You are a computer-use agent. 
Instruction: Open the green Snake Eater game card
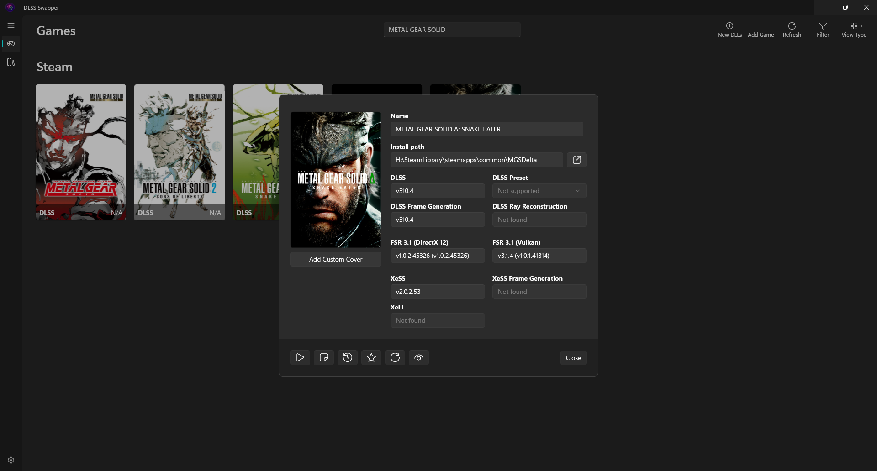point(256,152)
